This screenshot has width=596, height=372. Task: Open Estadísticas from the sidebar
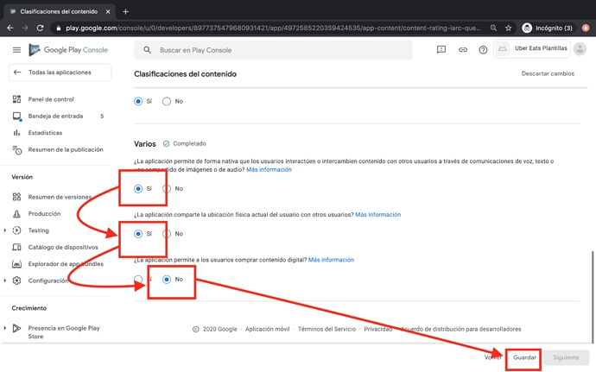(45, 133)
